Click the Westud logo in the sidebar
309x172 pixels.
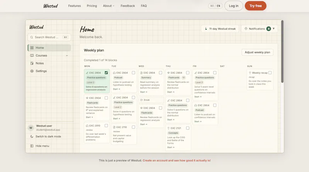coord(36,27)
